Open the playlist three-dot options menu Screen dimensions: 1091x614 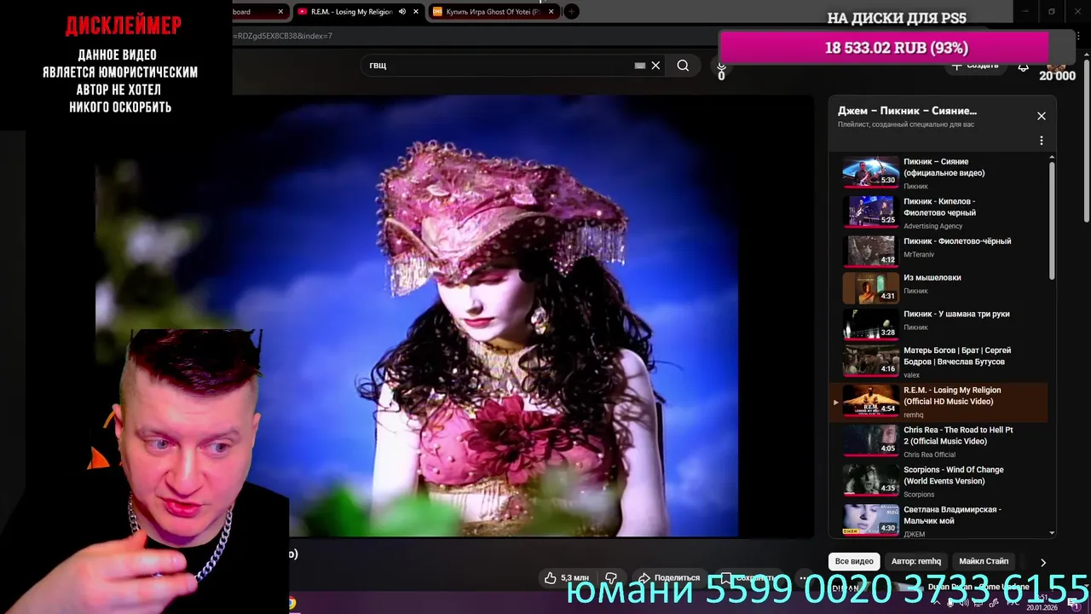[x=1041, y=141]
